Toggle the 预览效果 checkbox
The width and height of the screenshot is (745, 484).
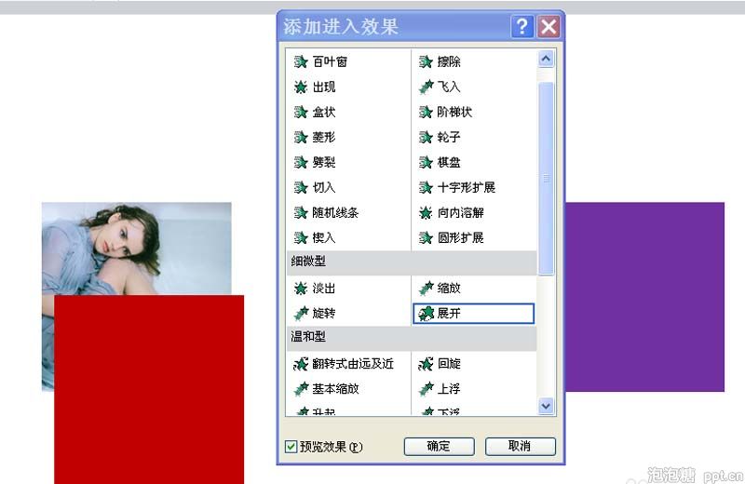pos(291,447)
